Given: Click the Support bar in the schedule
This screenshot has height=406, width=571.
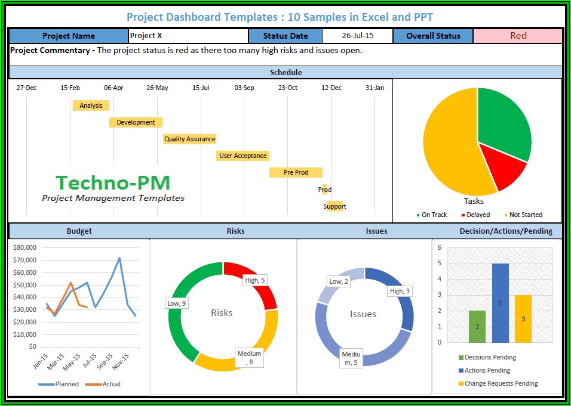Looking at the screenshot, I should tap(334, 206).
